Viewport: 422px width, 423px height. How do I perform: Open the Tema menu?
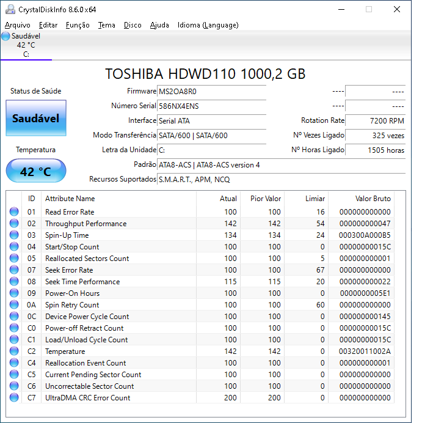107,25
